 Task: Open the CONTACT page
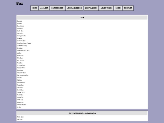pyautogui.click(x=128, y=8)
